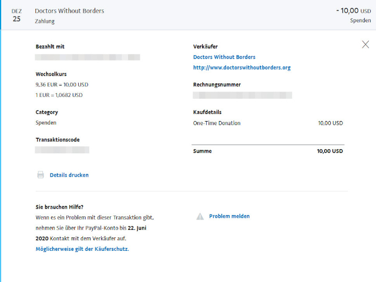
Task: Click the blurred Bezahlt mit value
Action: (x=88, y=57)
